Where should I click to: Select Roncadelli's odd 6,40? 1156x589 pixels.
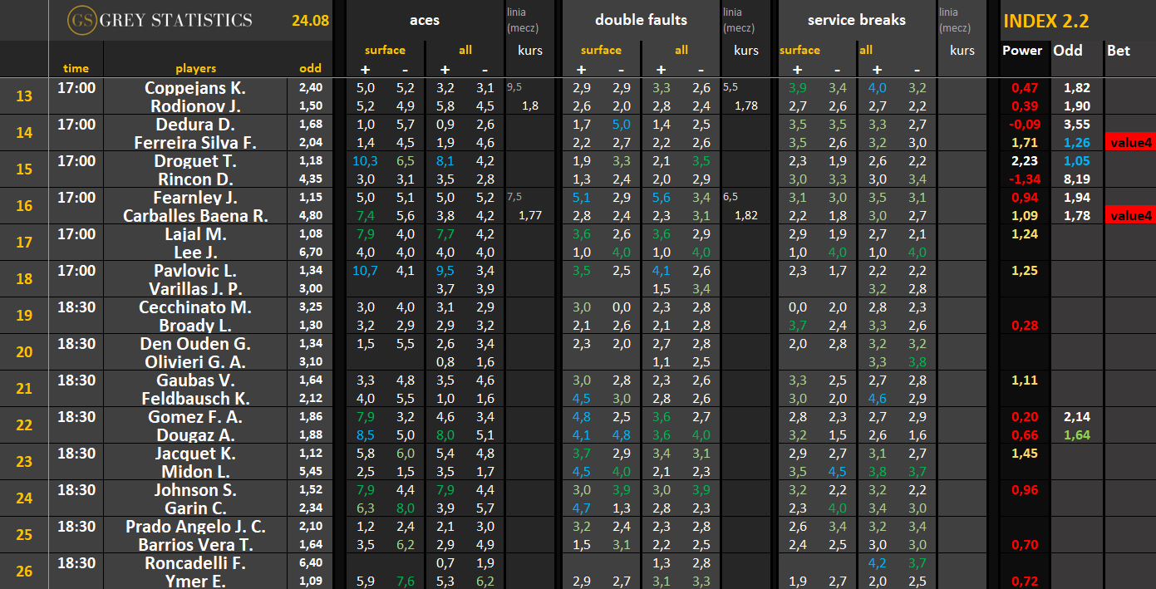point(310,563)
